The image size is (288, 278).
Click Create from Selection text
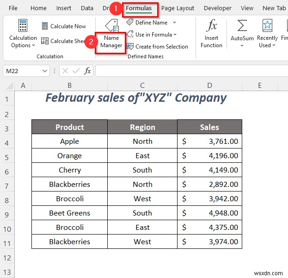[162, 46]
